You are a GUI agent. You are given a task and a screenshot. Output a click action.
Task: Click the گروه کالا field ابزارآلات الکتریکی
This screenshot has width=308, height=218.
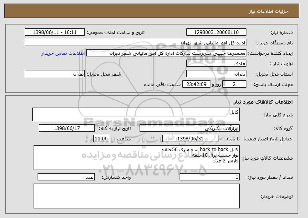[x=190, y=128]
